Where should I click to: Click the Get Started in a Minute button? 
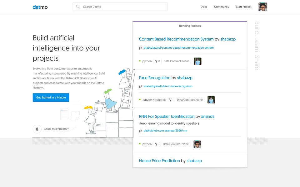tap(51, 98)
